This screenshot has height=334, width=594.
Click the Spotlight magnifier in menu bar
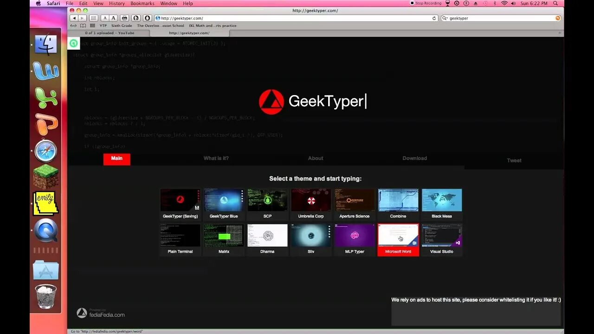click(x=555, y=3)
